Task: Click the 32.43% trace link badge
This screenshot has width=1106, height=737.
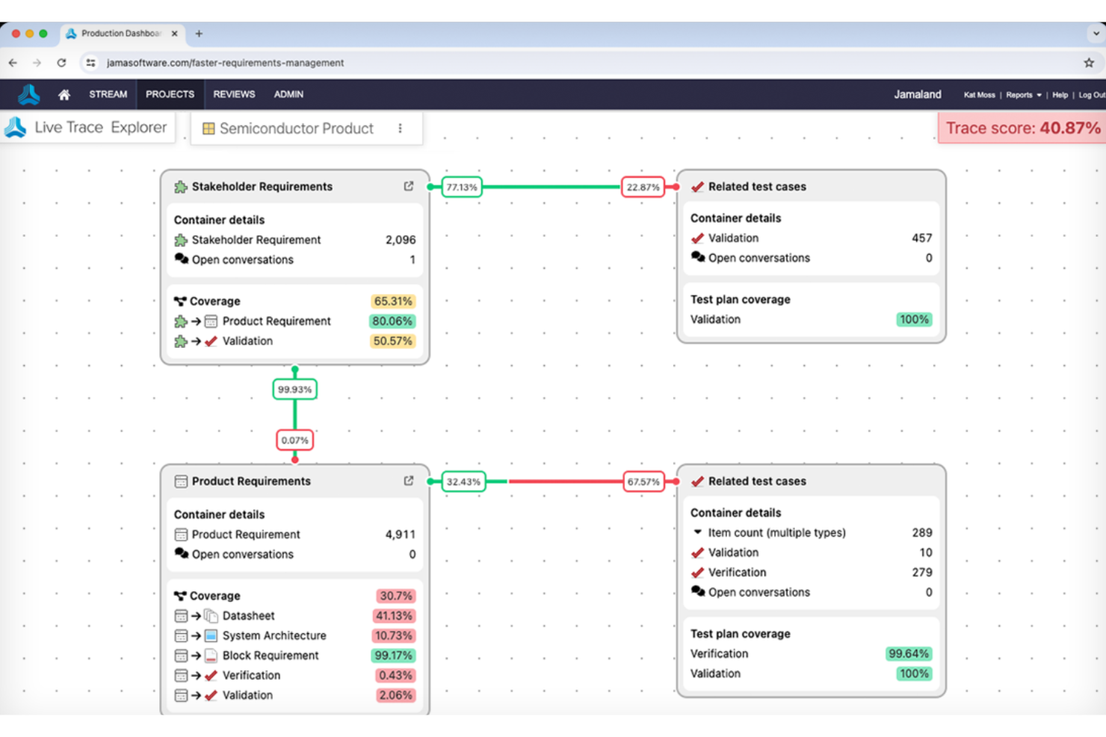Action: coord(463,482)
